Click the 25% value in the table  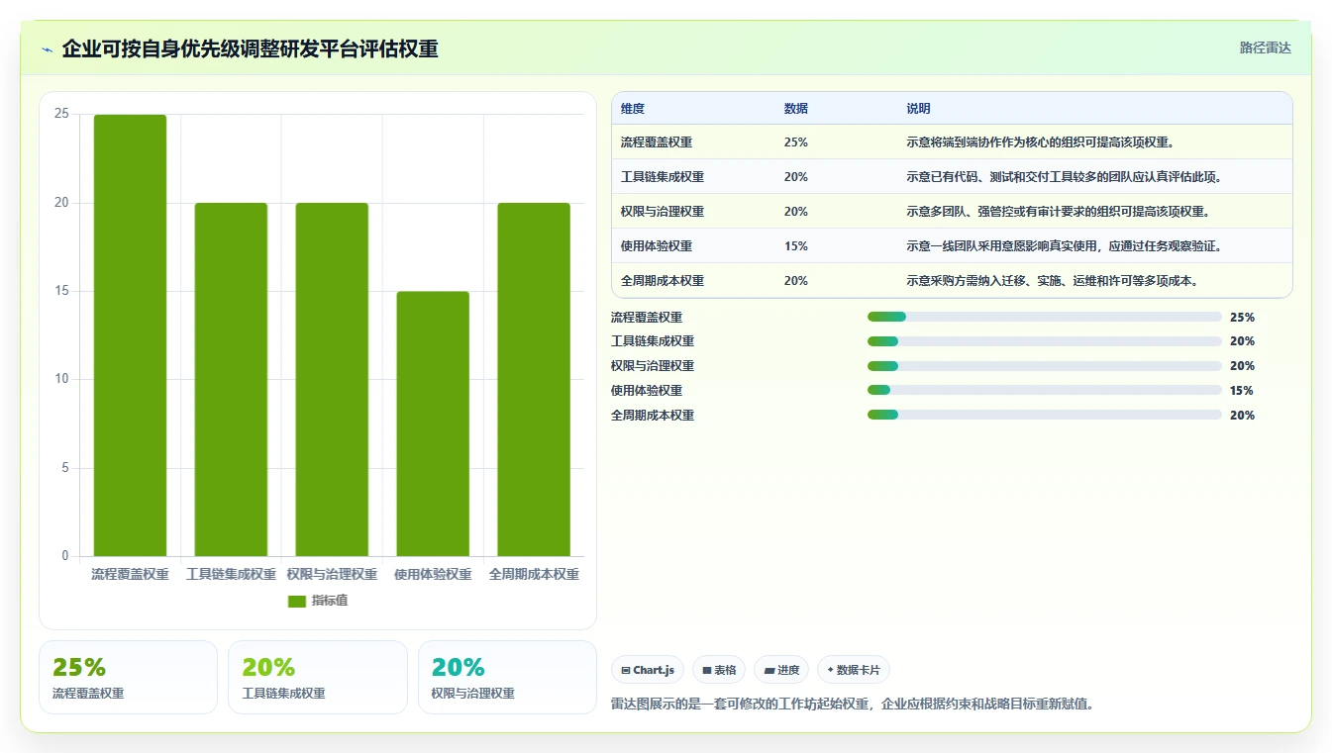pos(796,142)
